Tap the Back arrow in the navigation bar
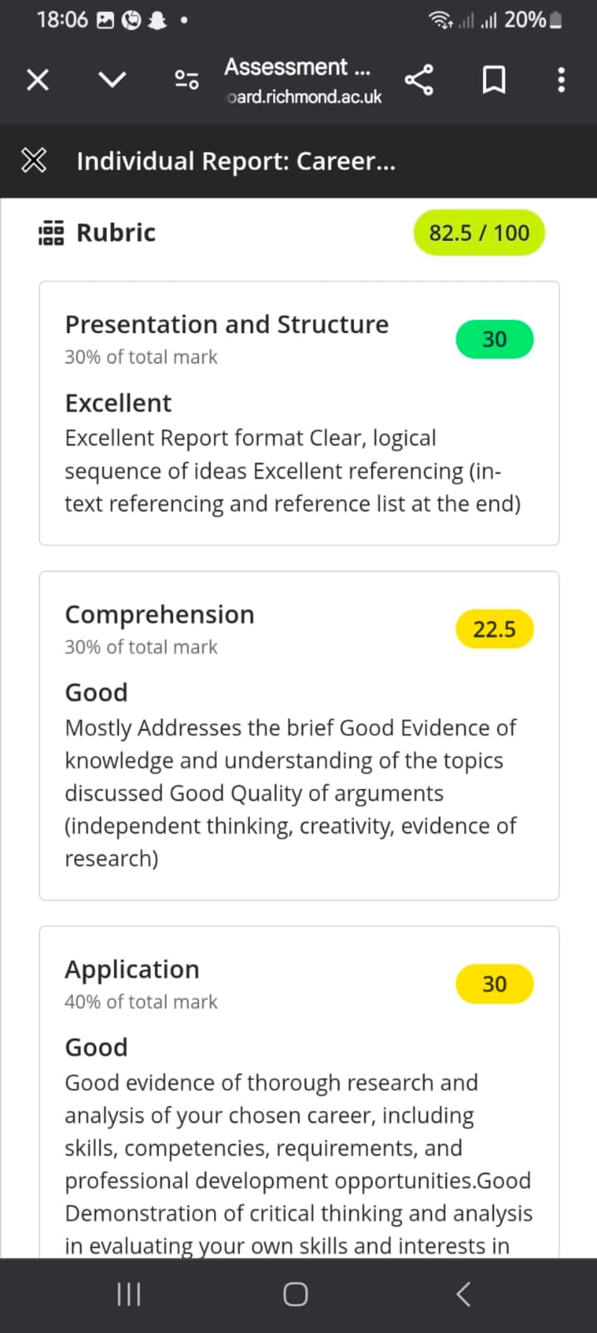This screenshot has height=1333, width=597. coord(464,1294)
